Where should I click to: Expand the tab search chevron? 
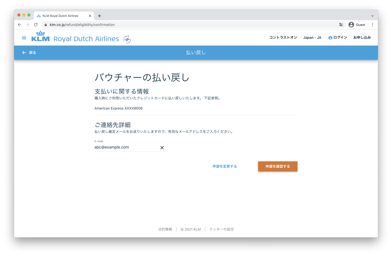[x=372, y=16]
